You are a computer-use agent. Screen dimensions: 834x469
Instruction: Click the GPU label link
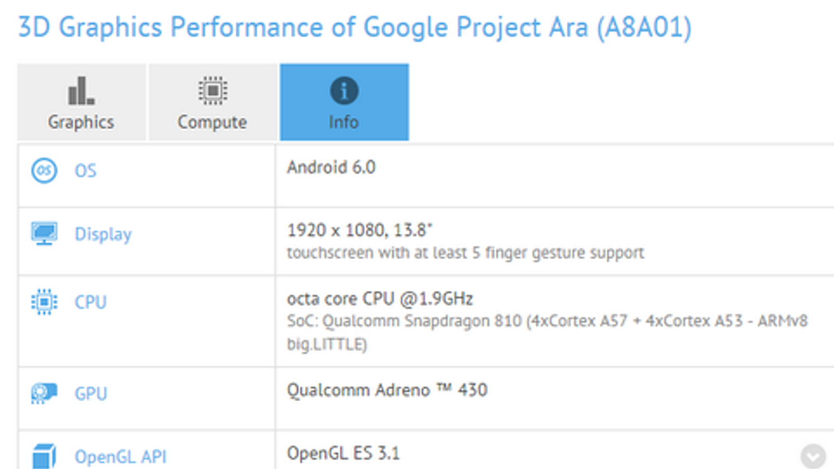click(x=91, y=394)
